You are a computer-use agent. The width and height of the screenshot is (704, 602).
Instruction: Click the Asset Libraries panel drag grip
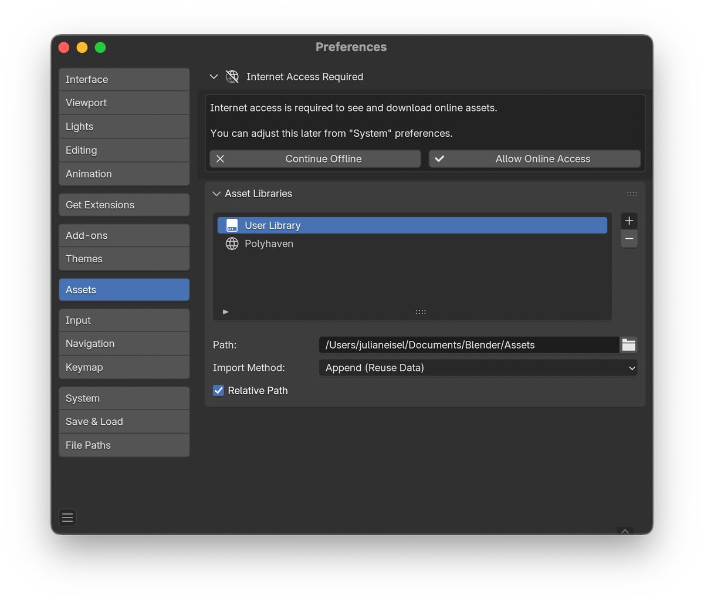632,194
